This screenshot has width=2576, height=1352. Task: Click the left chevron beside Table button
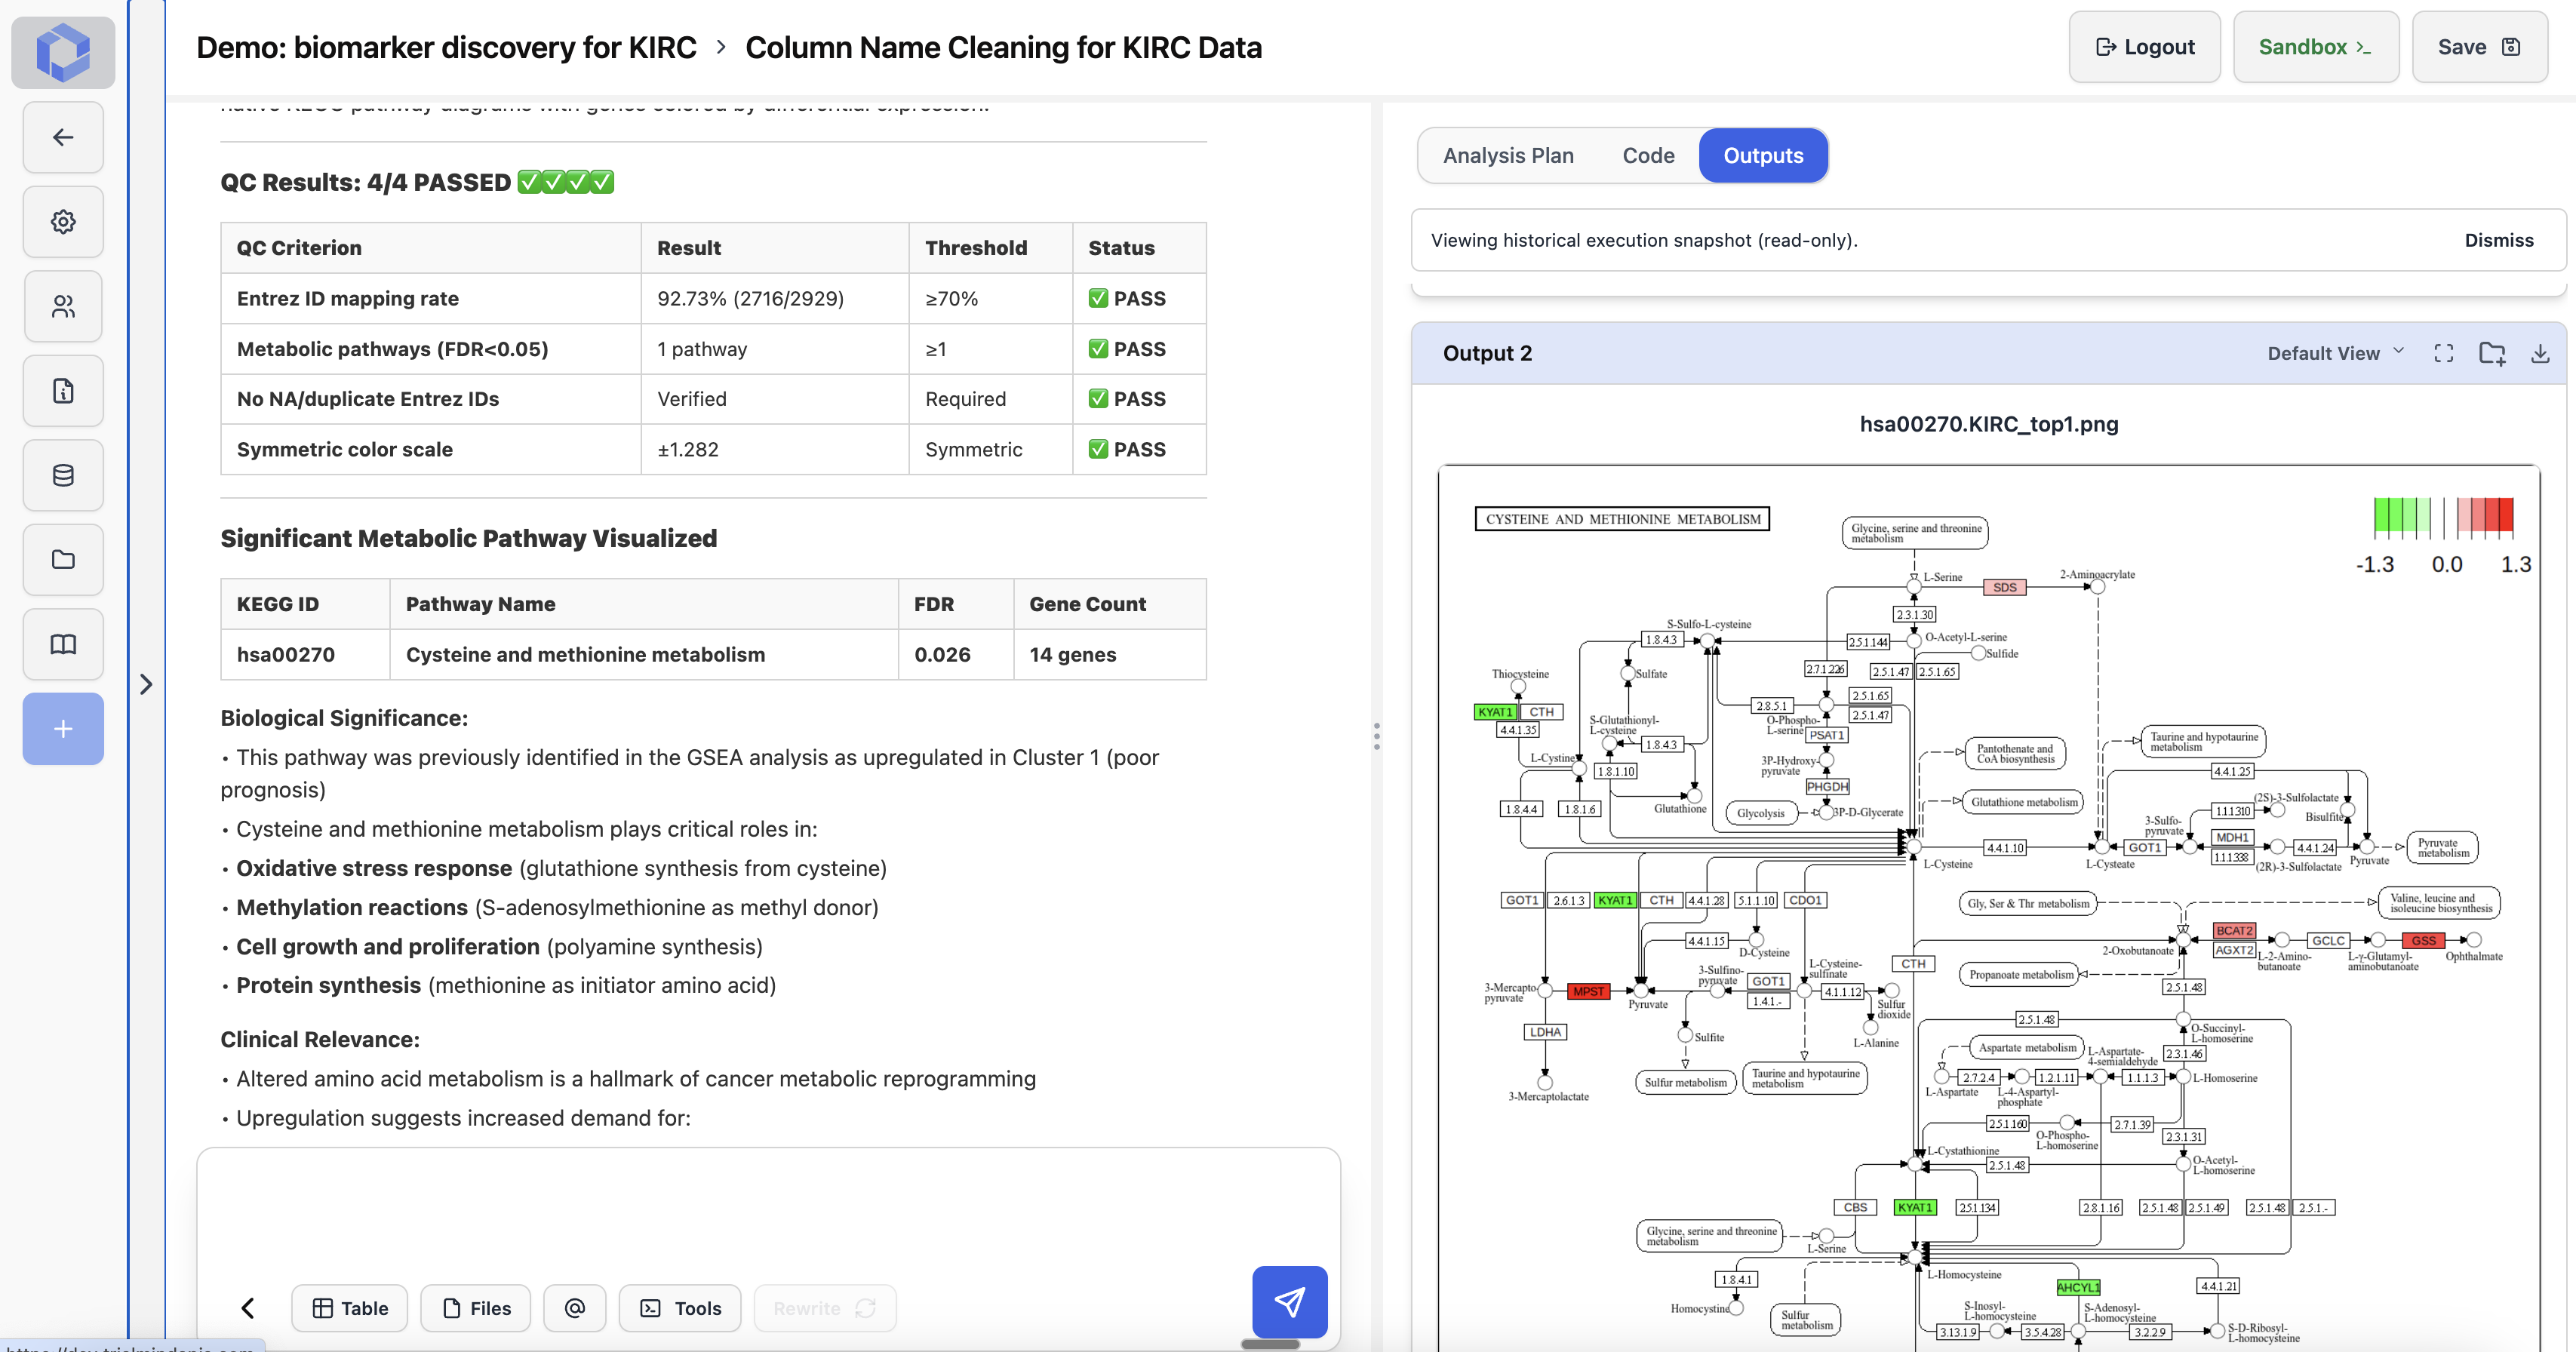[x=248, y=1308]
